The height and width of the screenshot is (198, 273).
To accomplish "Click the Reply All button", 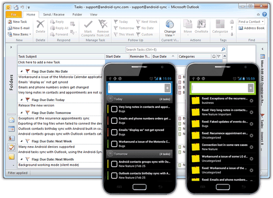I will [59, 28].
